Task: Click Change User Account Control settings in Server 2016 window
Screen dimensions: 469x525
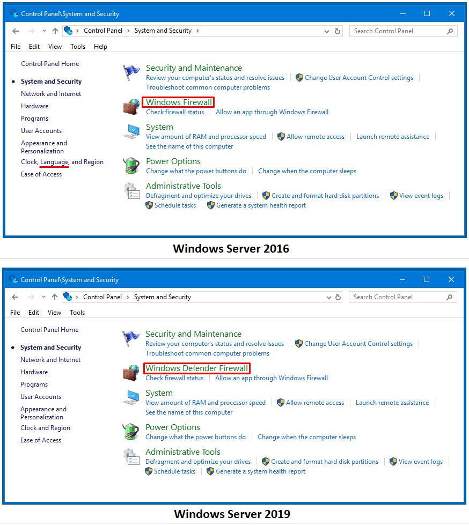Action: click(x=359, y=78)
